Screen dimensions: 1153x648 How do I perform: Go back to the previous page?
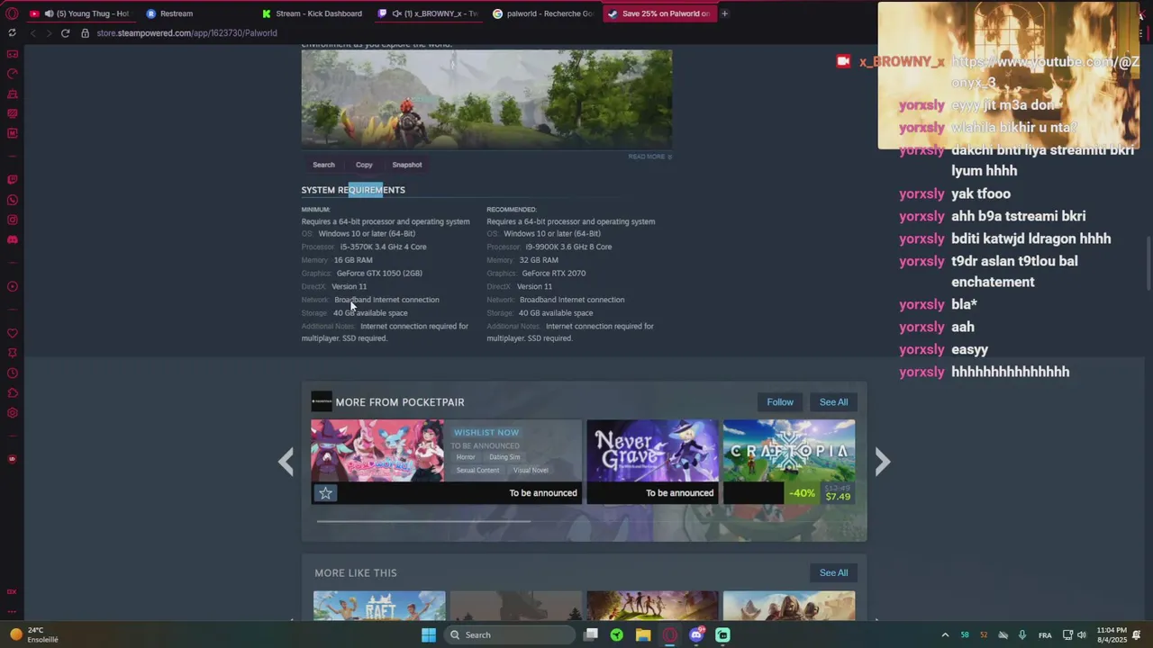pos(32,33)
